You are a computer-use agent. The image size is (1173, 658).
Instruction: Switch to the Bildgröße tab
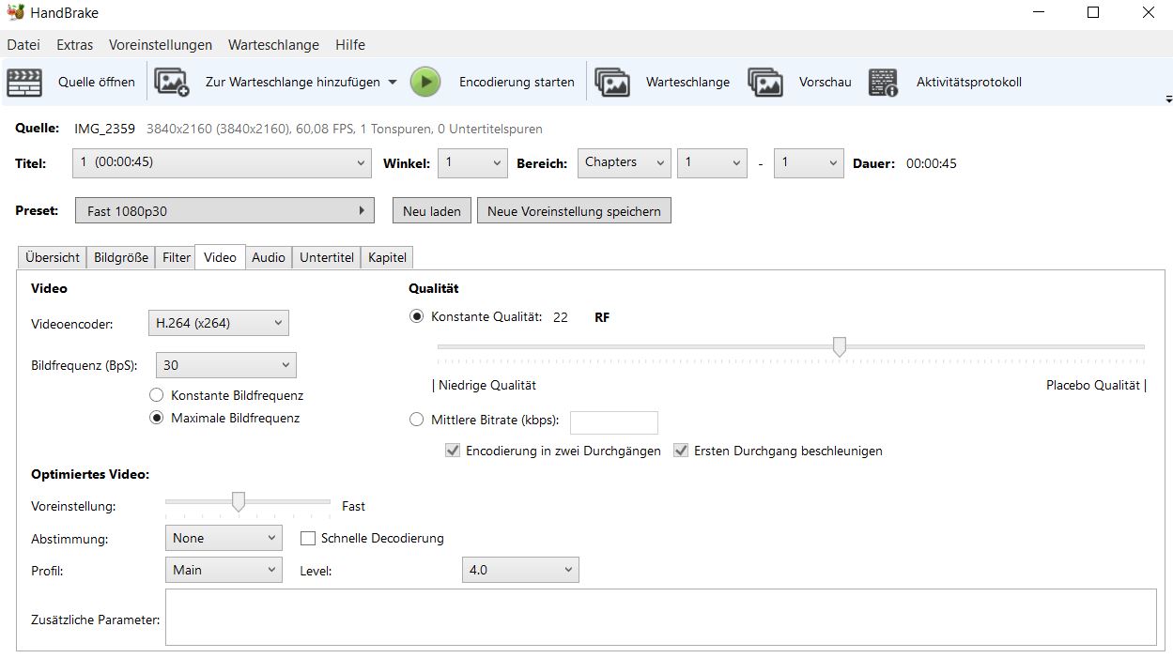[121, 257]
